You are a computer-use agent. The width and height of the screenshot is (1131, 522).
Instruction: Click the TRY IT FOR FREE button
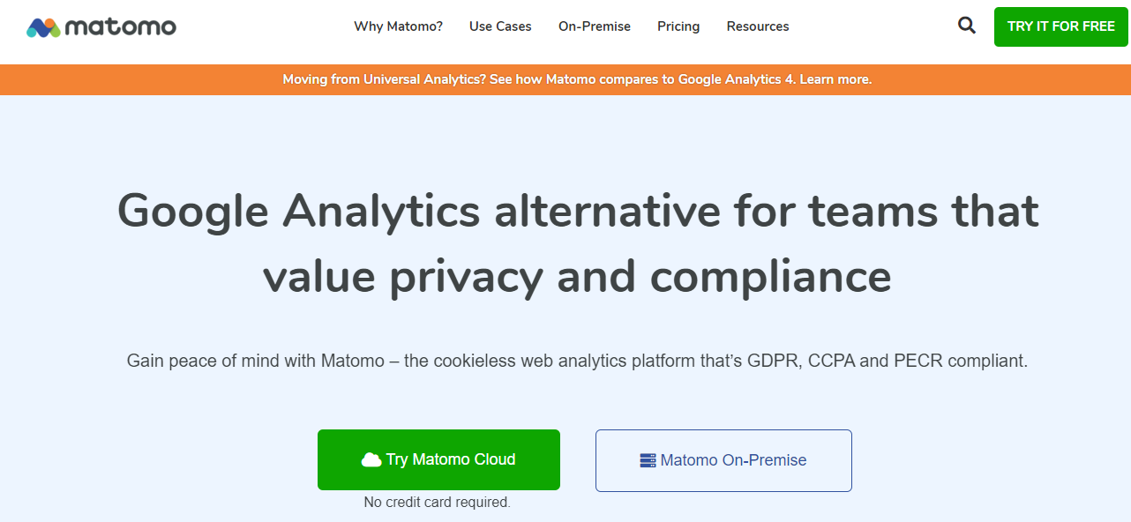(1061, 26)
